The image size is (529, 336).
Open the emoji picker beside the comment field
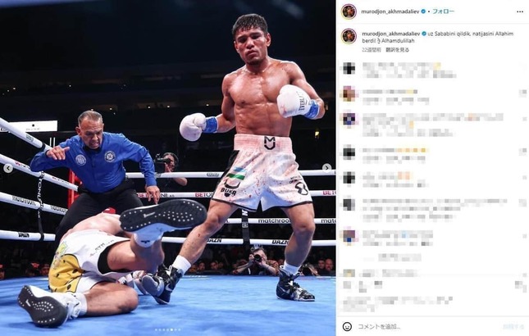pyautogui.click(x=347, y=326)
